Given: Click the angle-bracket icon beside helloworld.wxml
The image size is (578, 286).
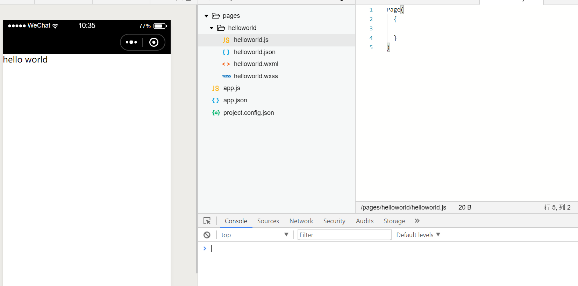Looking at the screenshot, I should pos(226,64).
